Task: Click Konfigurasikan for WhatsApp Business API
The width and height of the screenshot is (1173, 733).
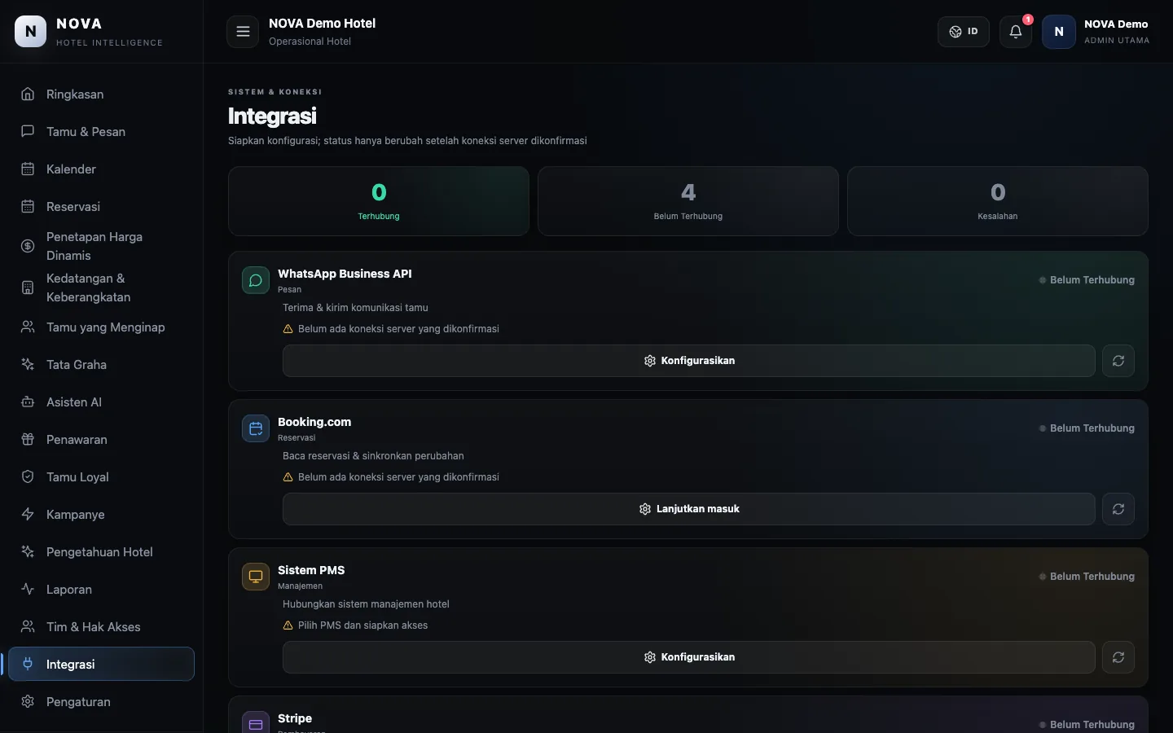Action: click(x=688, y=361)
